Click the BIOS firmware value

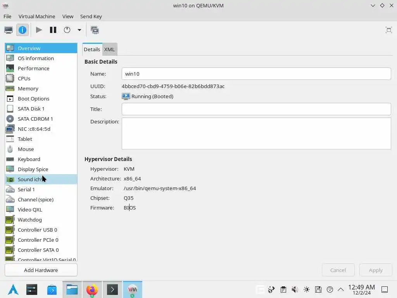coord(129,208)
